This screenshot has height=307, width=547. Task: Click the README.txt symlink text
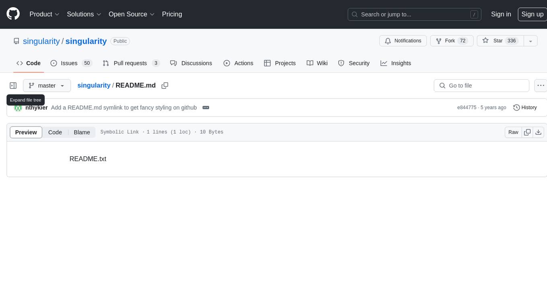[x=88, y=159]
